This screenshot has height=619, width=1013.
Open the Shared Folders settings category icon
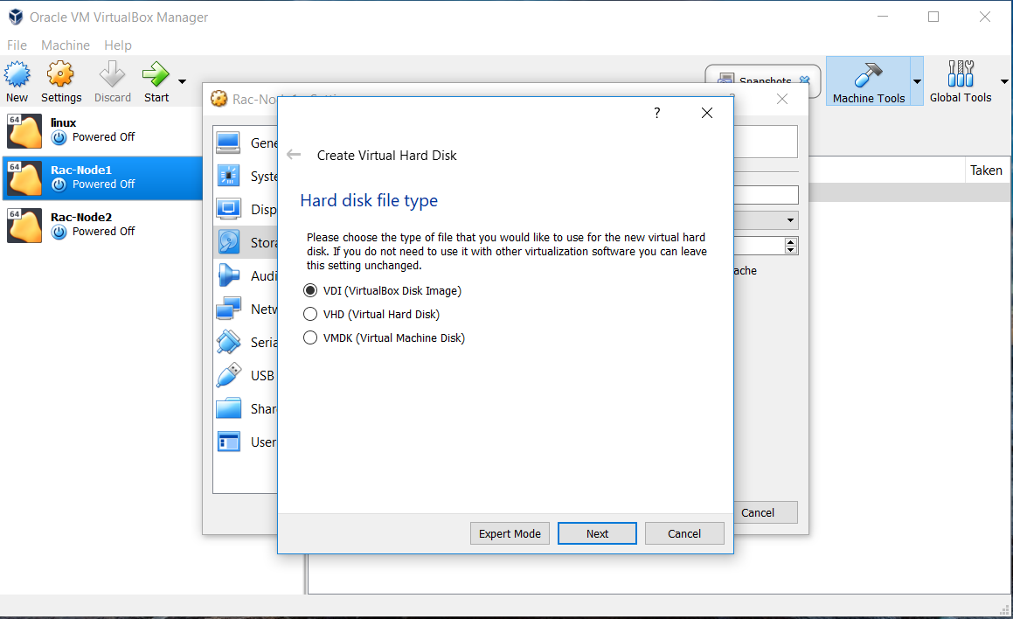pos(229,409)
